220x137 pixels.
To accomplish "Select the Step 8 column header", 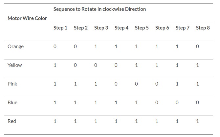I will click(203, 28).
